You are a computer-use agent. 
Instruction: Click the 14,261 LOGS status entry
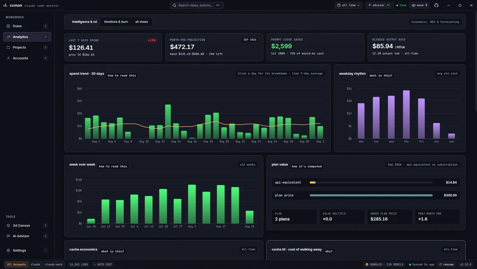(78, 264)
